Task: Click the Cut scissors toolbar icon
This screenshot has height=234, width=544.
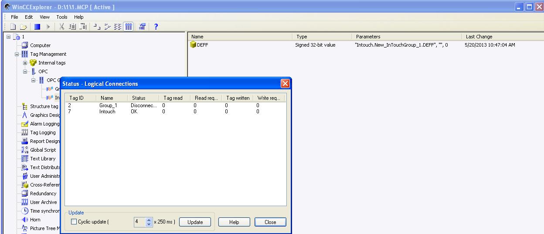Action: [62, 27]
